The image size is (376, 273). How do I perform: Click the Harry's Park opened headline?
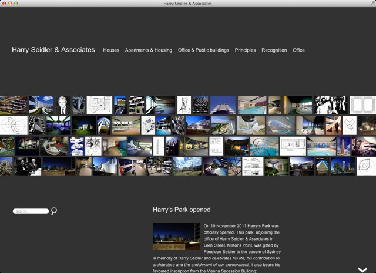pyautogui.click(x=182, y=210)
